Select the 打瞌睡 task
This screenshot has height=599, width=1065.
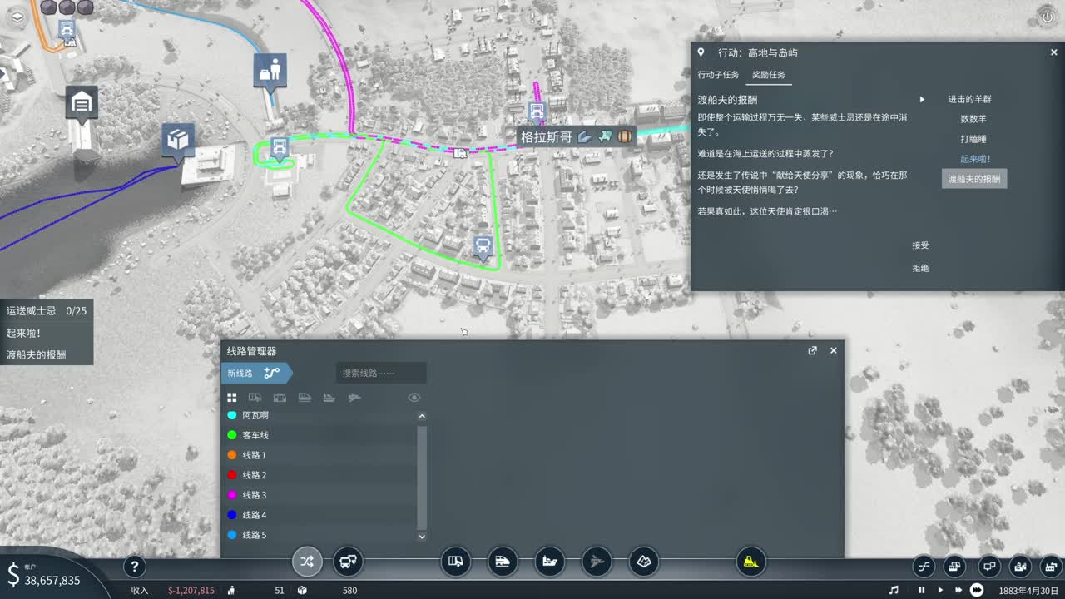coord(973,139)
